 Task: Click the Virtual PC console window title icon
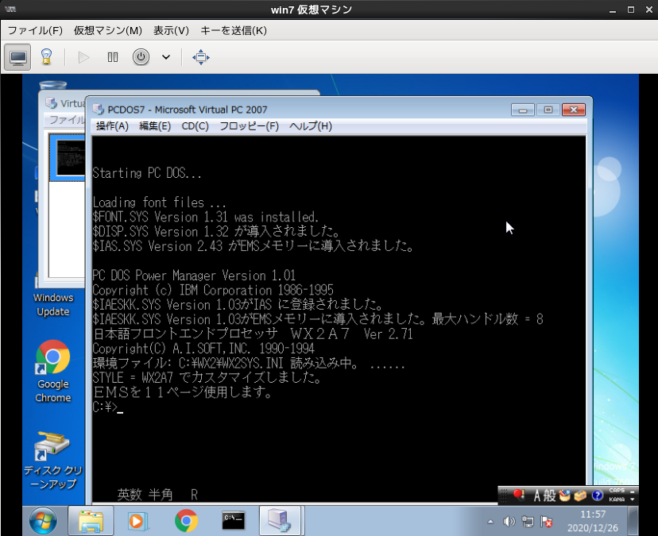51,103
